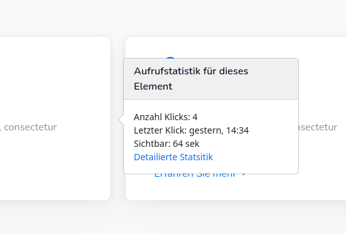Click the partially hidden Erfahren Sie mehr link
The height and width of the screenshot is (234, 346).
point(195,175)
